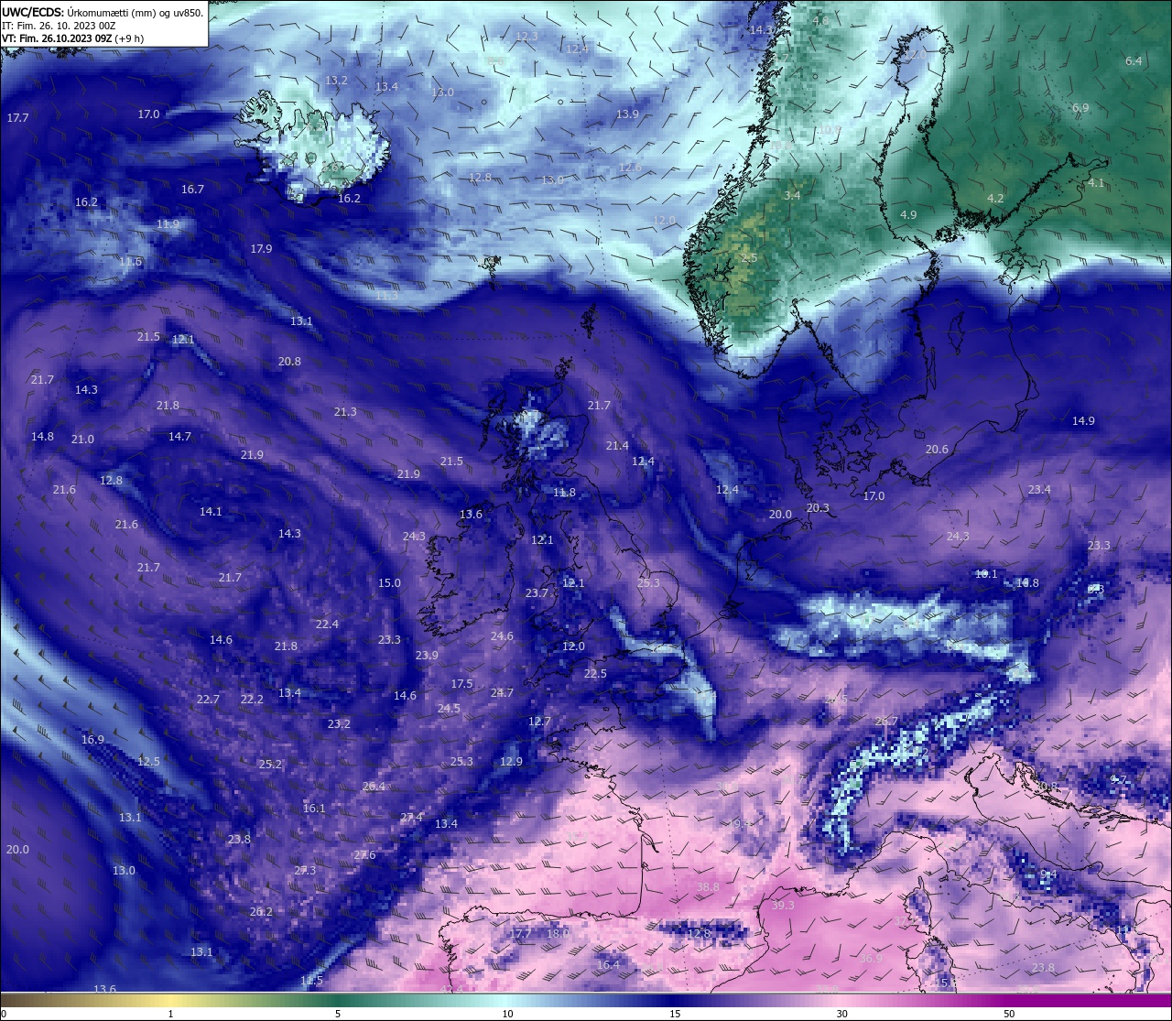Click the '10' tick label on the color scale
Screen dimensions: 1172x1021
pyautogui.click(x=507, y=1014)
